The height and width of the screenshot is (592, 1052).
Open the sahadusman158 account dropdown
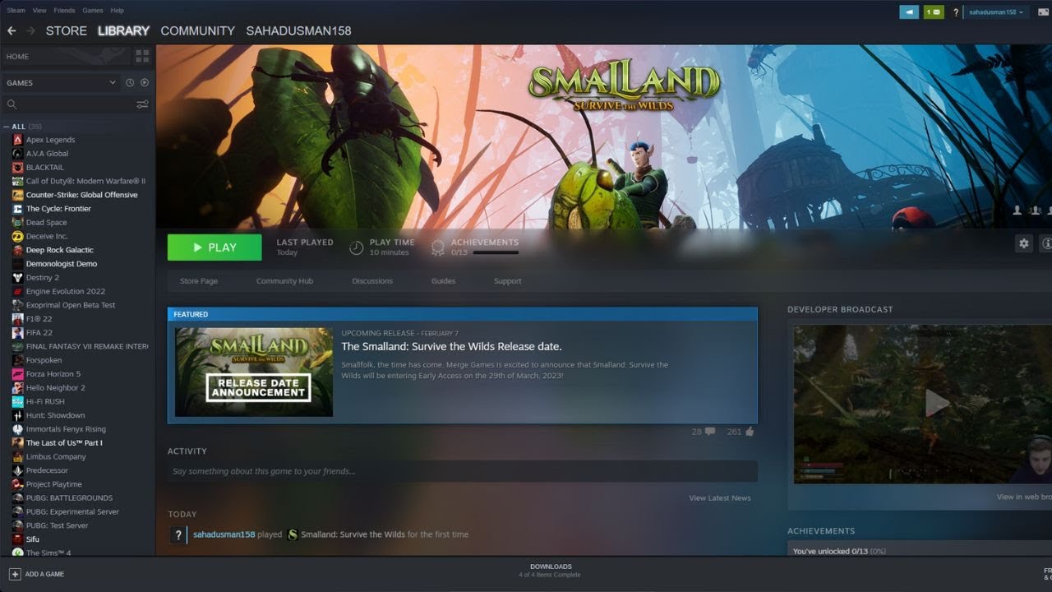tap(995, 12)
